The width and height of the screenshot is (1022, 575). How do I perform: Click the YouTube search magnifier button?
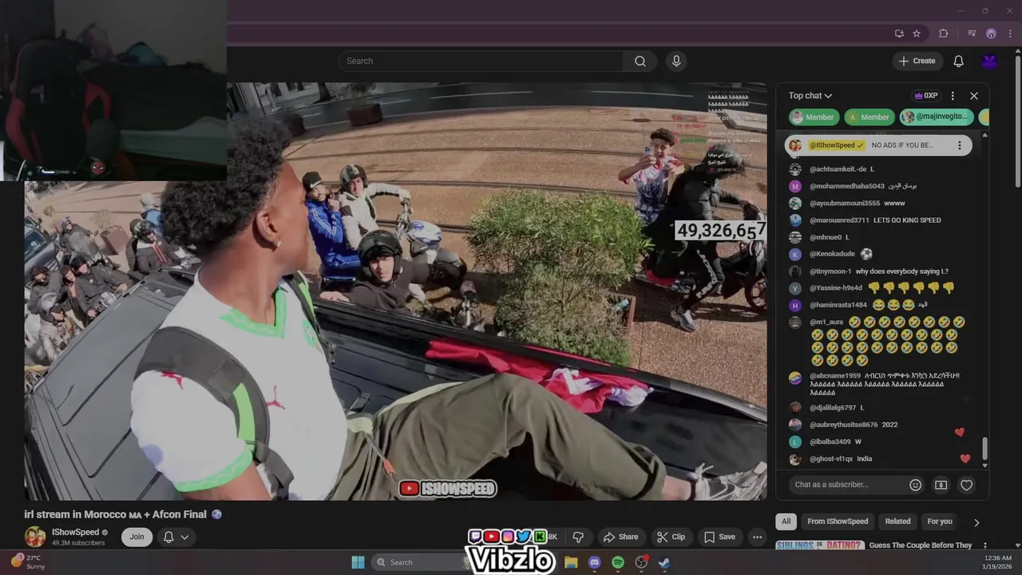640,61
